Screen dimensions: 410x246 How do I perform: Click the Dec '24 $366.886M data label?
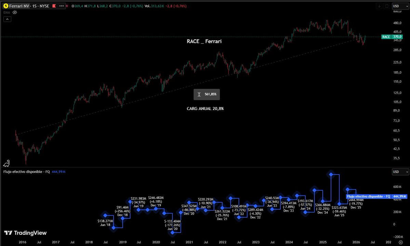(322, 209)
